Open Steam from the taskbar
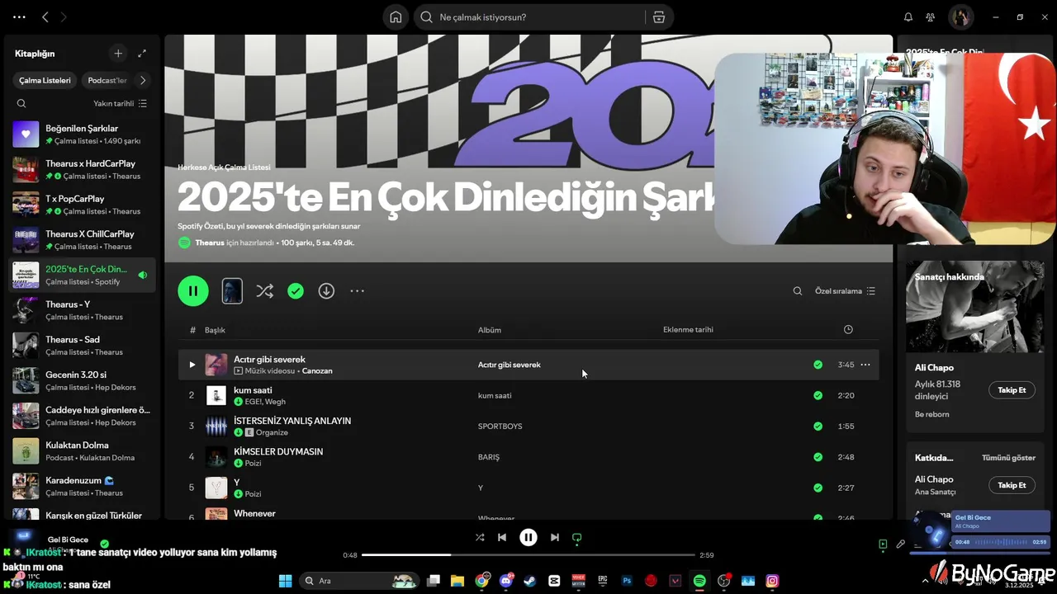1057x594 pixels. click(x=529, y=581)
